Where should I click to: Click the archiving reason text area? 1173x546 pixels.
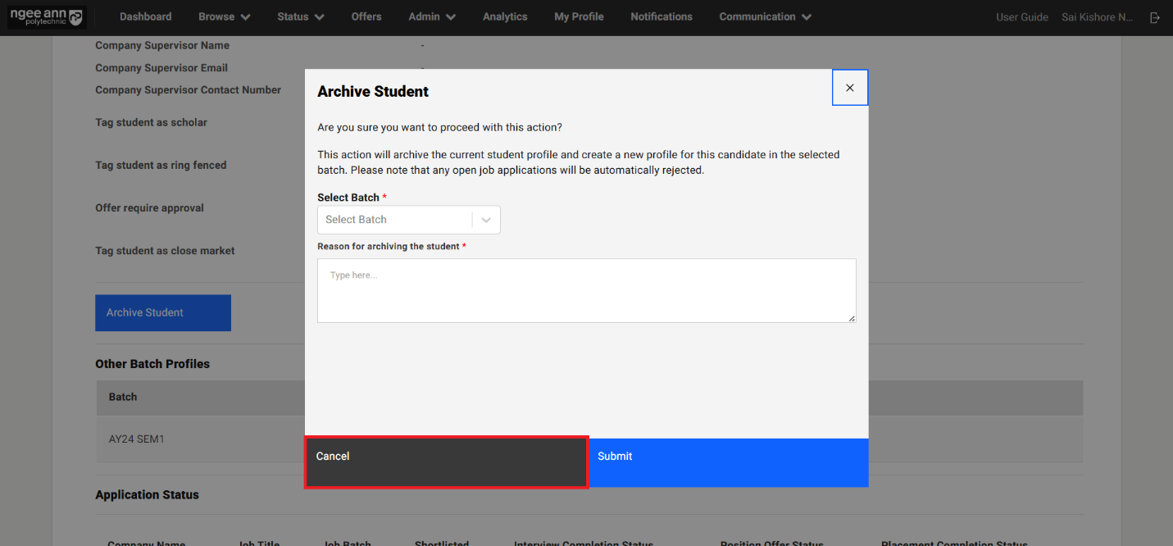(x=586, y=290)
